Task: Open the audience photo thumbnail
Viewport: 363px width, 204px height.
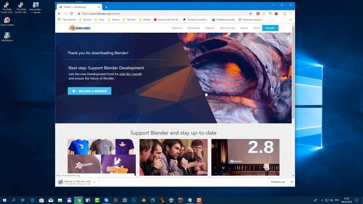Action: [x=174, y=158]
